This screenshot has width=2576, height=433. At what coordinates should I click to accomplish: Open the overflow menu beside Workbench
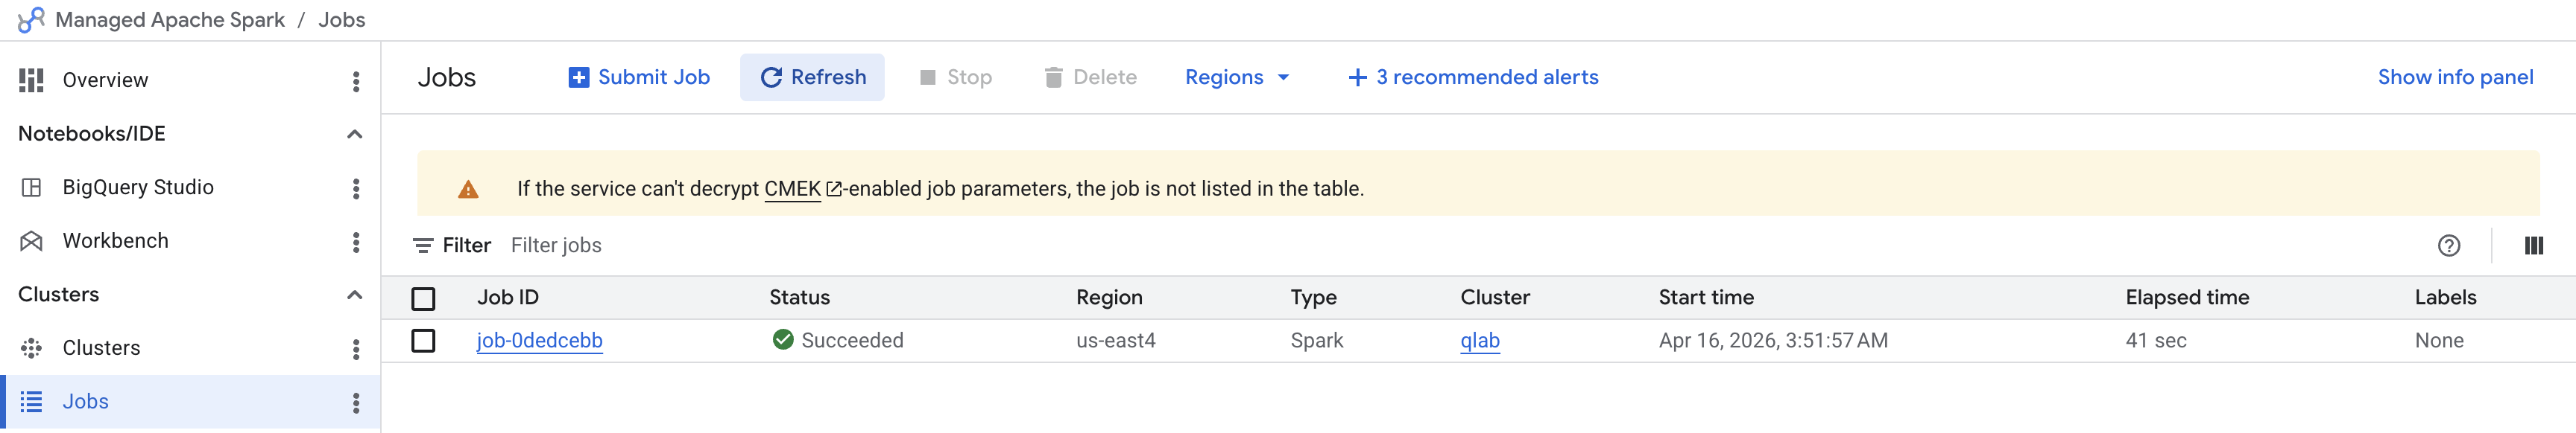coord(355,240)
